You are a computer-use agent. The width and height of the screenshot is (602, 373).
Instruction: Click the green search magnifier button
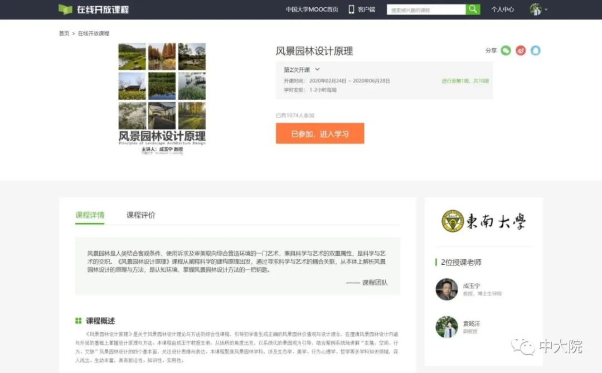click(473, 9)
